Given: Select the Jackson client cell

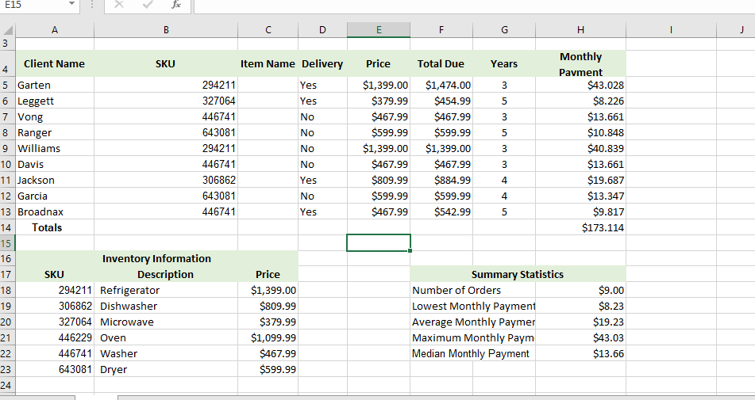Looking at the screenshot, I should 55,180.
